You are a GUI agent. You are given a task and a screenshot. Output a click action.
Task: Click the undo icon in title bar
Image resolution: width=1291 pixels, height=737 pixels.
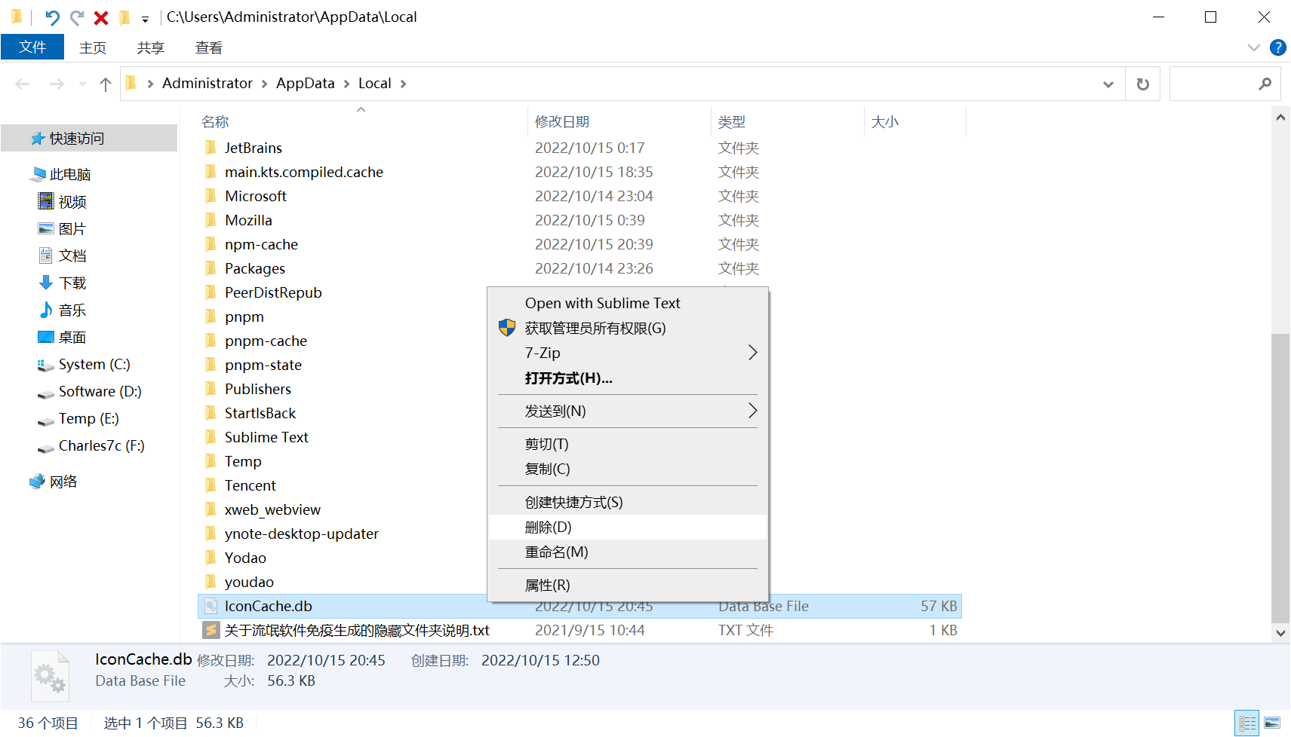[52, 17]
